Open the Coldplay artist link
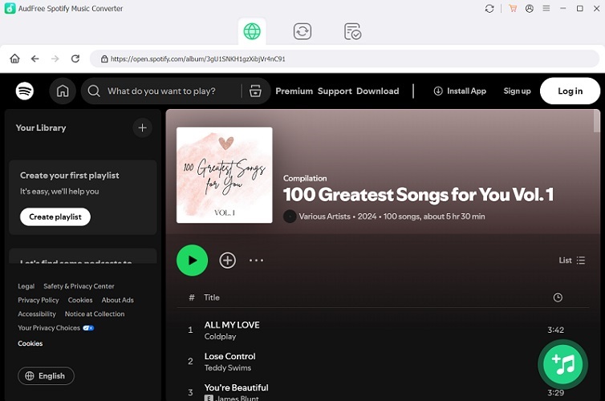 pyautogui.click(x=220, y=337)
